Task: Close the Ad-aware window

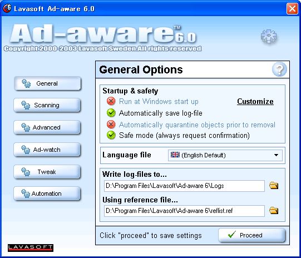Action: pos(292,9)
